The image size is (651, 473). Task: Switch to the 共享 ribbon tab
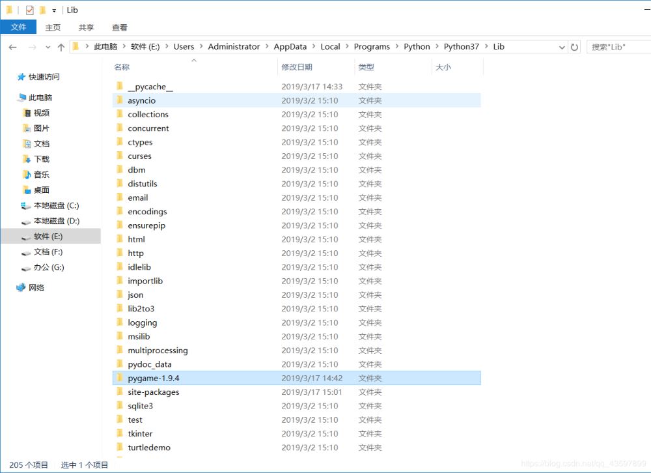pos(86,27)
